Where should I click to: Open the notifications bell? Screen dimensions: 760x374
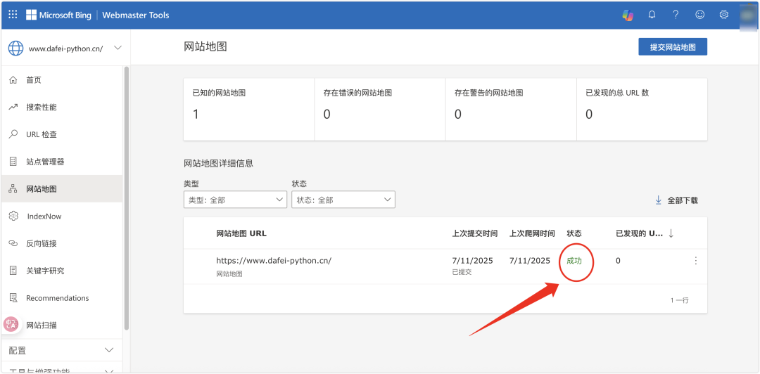652,15
